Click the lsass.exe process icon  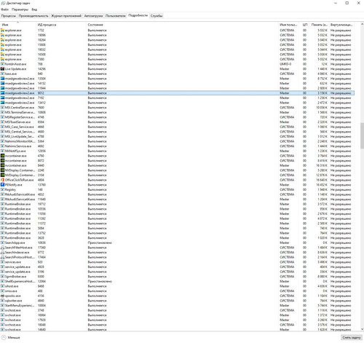2,74
